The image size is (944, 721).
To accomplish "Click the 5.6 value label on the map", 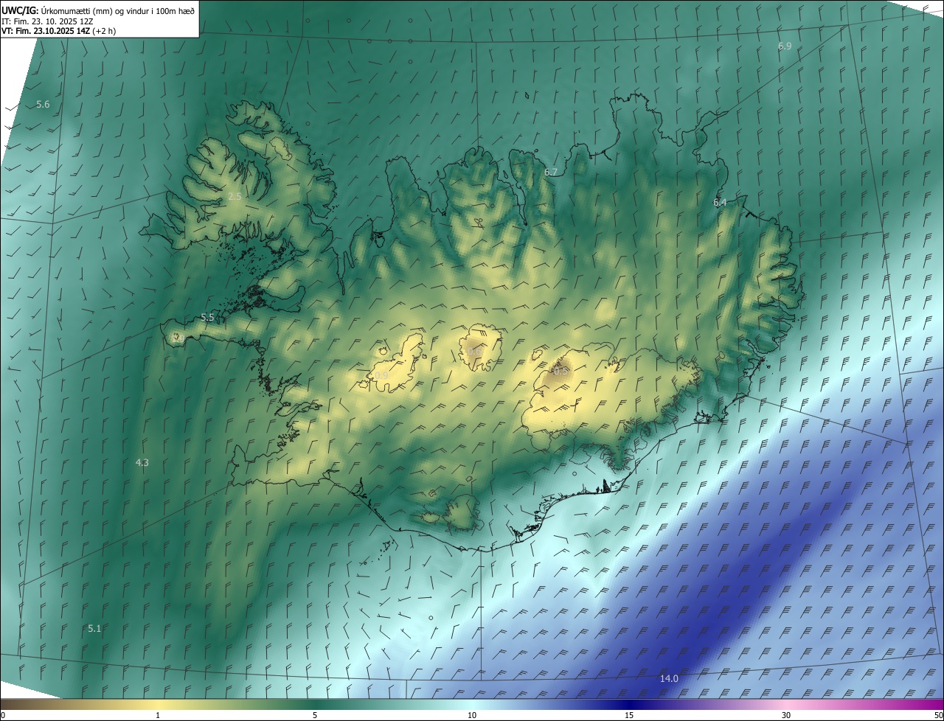I will (x=43, y=105).
